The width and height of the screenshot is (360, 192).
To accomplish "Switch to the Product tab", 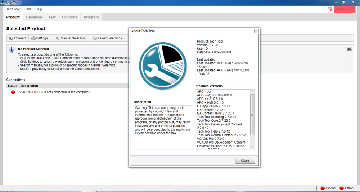I will 13,17.
